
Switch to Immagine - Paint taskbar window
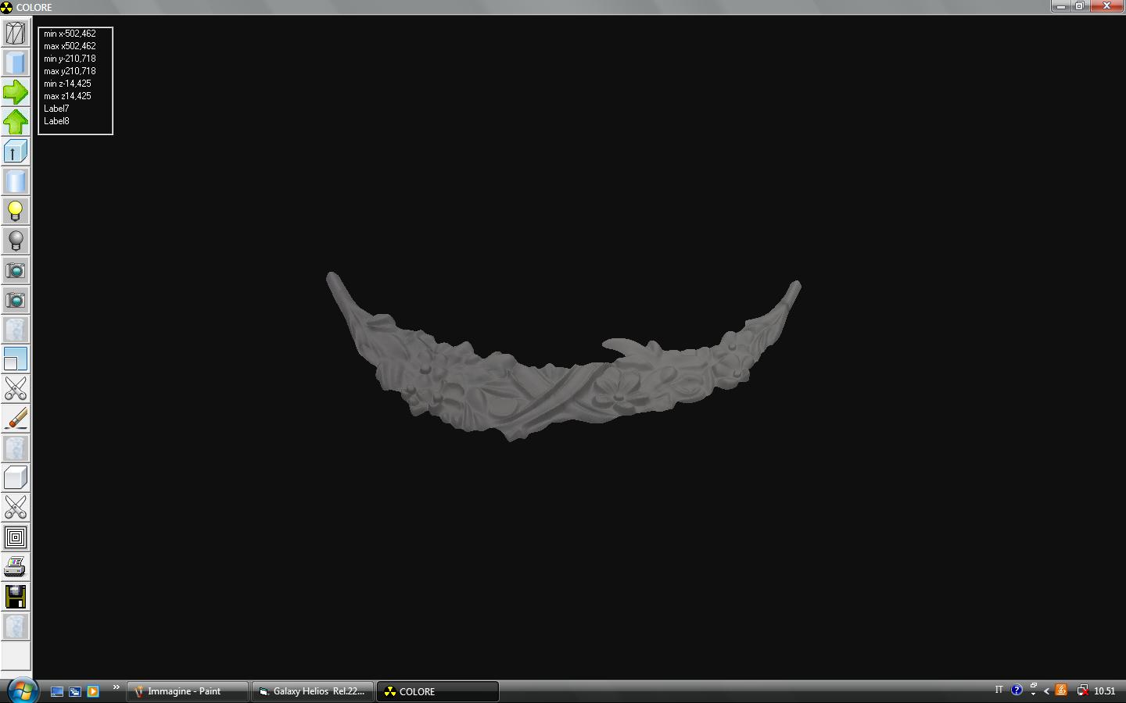click(x=188, y=691)
